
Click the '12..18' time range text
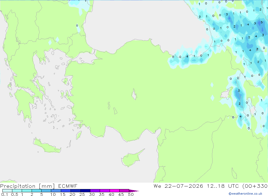click(216, 186)
